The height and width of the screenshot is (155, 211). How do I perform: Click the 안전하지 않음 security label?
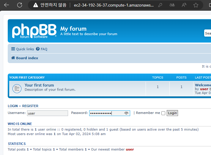(x=53, y=5)
